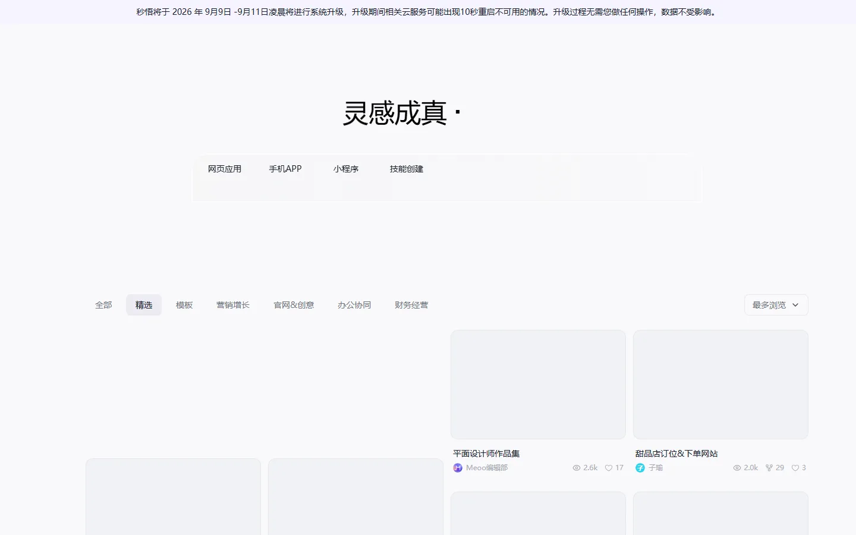This screenshot has width=856, height=535.
Task: Click the Meoo编辑部 author name
Action: click(x=487, y=468)
